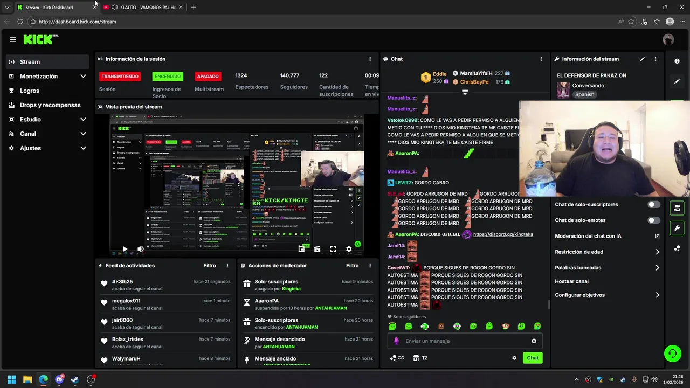690x388 pixels.
Task: Mute the stream preview volume icon
Action: coord(140,249)
